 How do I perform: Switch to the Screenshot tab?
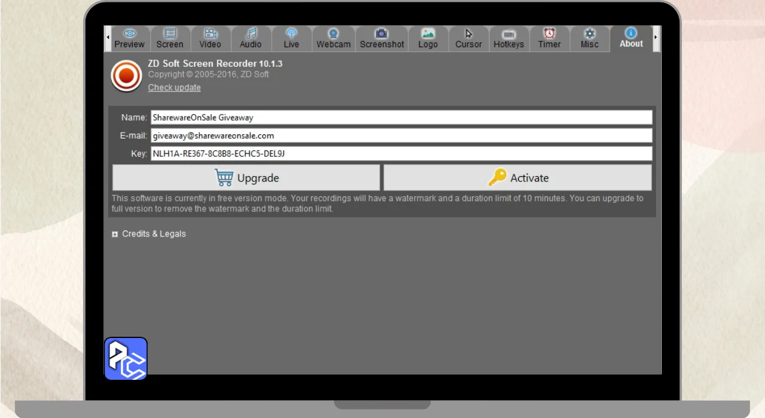[382, 38]
